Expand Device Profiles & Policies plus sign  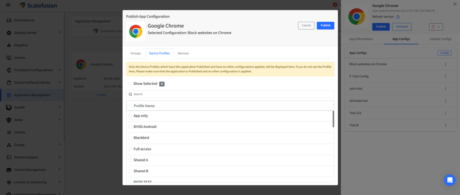click(x=59, y=82)
